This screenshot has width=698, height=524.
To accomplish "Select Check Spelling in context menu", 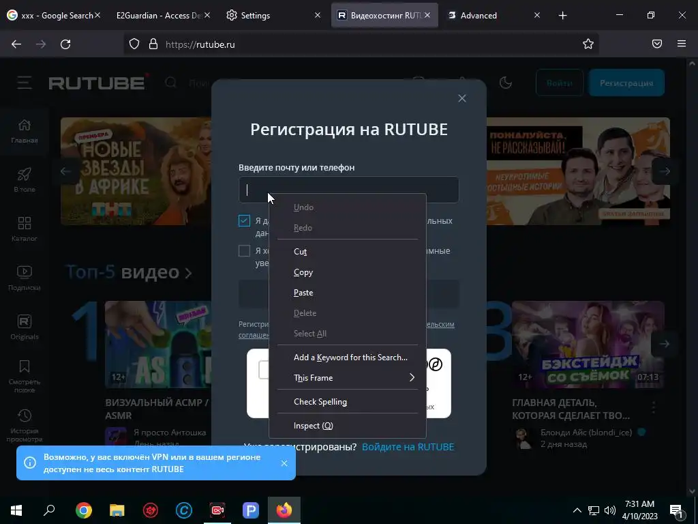I will (348, 402).
